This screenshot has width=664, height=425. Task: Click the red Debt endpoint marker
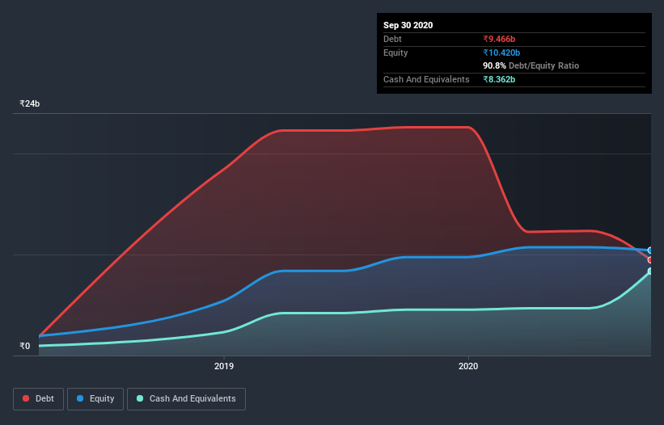pyautogui.click(x=650, y=260)
